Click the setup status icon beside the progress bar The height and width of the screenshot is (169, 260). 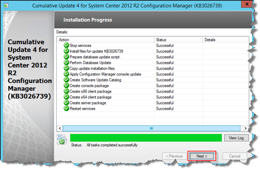click(62, 139)
